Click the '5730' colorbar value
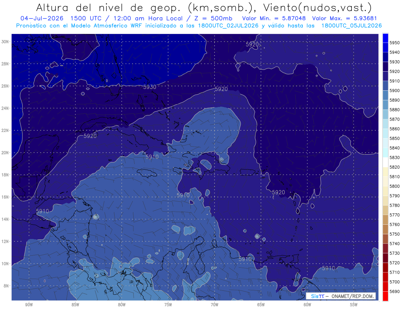 (x=394, y=253)
